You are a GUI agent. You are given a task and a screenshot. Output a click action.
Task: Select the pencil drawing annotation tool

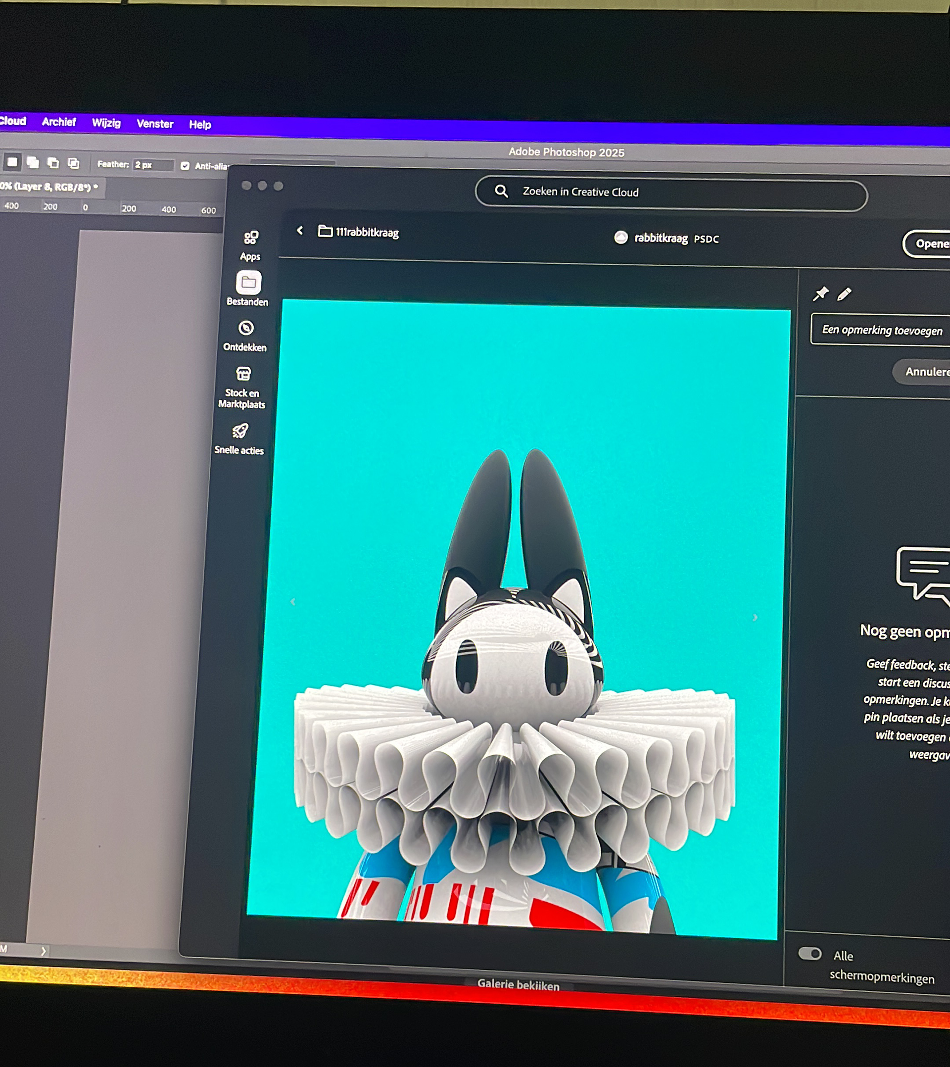[x=844, y=294]
